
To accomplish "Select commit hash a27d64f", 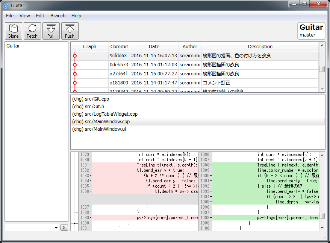I will 118,74.
